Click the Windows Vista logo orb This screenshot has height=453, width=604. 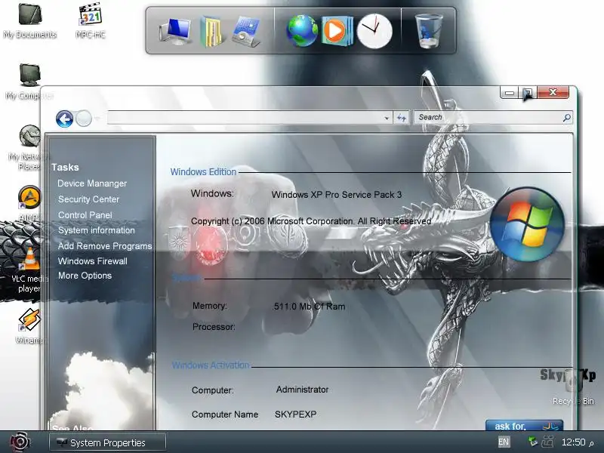(x=527, y=224)
